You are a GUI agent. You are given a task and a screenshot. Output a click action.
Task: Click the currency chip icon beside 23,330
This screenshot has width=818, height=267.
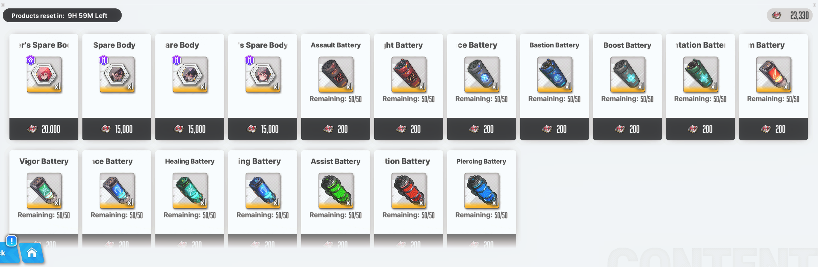point(776,15)
